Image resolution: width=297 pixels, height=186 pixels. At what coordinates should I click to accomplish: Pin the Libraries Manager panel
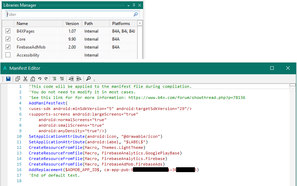click(134, 5)
